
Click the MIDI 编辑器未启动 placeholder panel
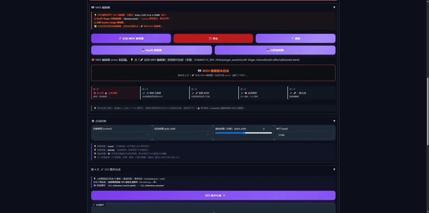(213, 73)
